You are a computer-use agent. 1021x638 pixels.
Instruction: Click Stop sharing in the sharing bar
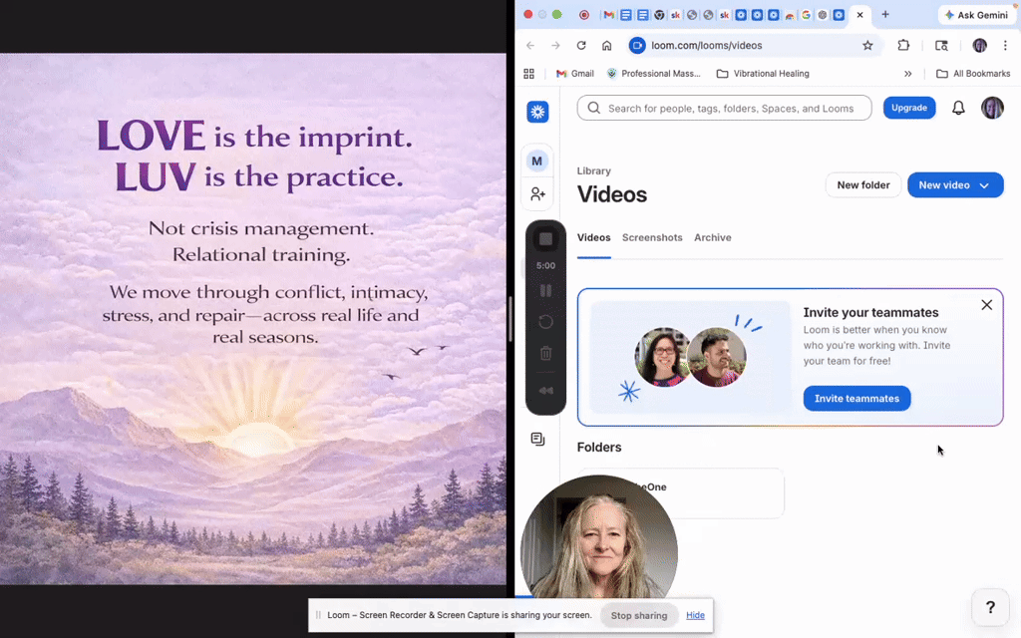639,615
